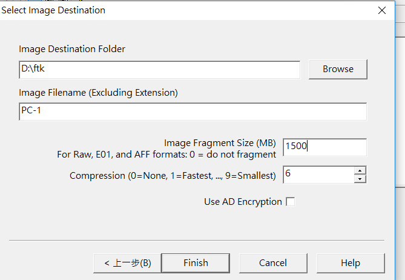Screen dimensions: 405x280
Task: Click the Compression level value field
Action: [x=318, y=175]
